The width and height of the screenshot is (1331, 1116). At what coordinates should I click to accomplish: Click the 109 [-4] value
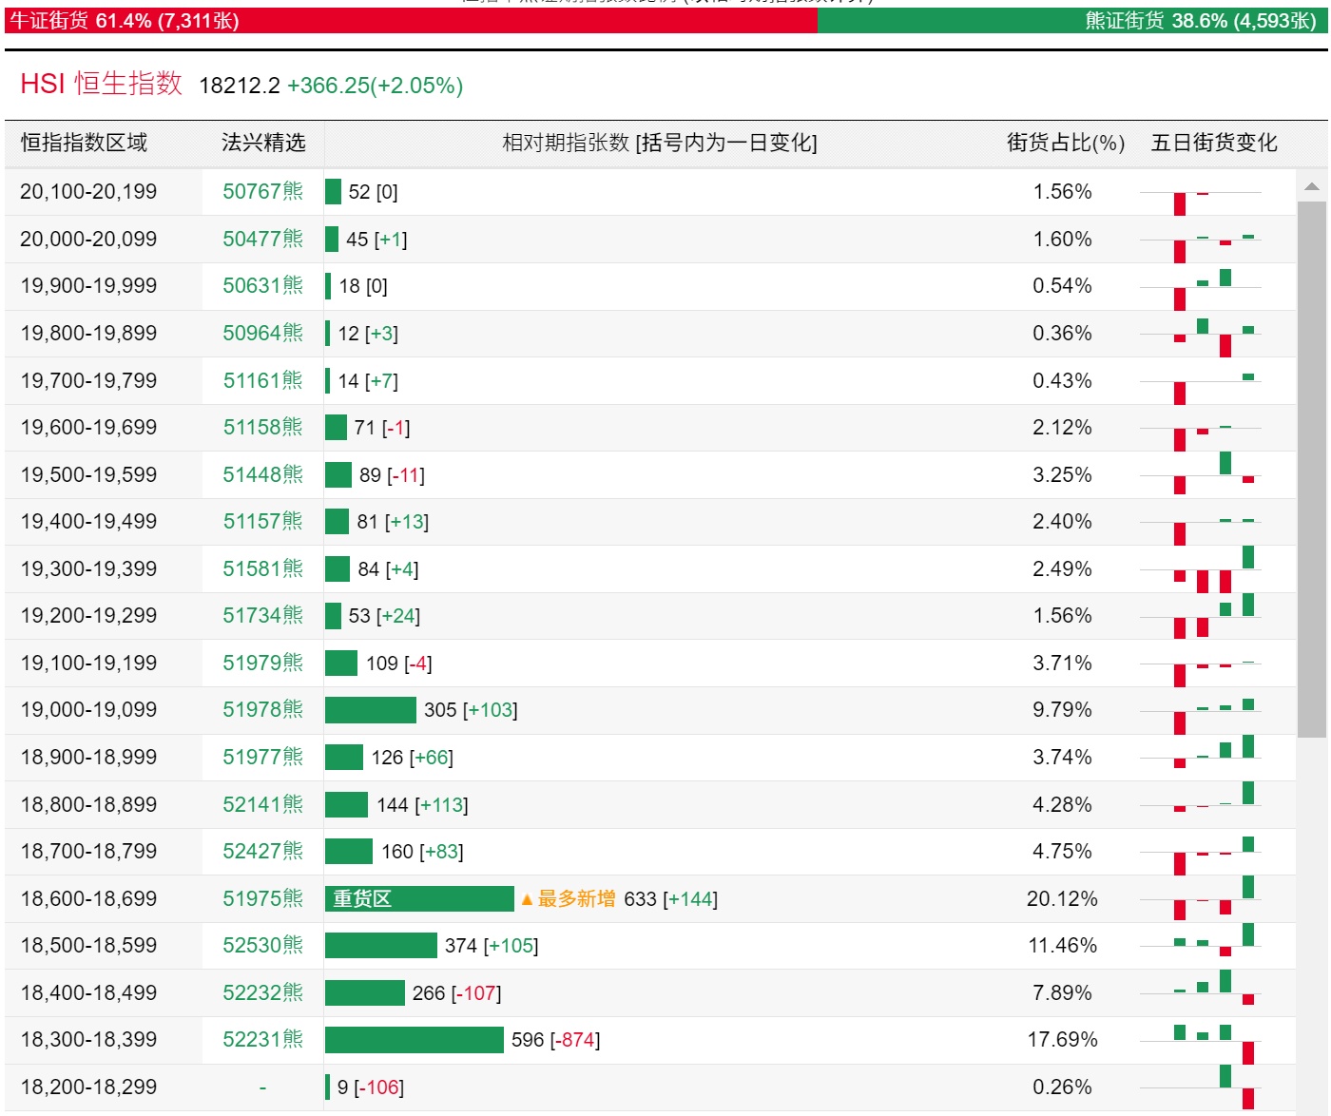[399, 664]
